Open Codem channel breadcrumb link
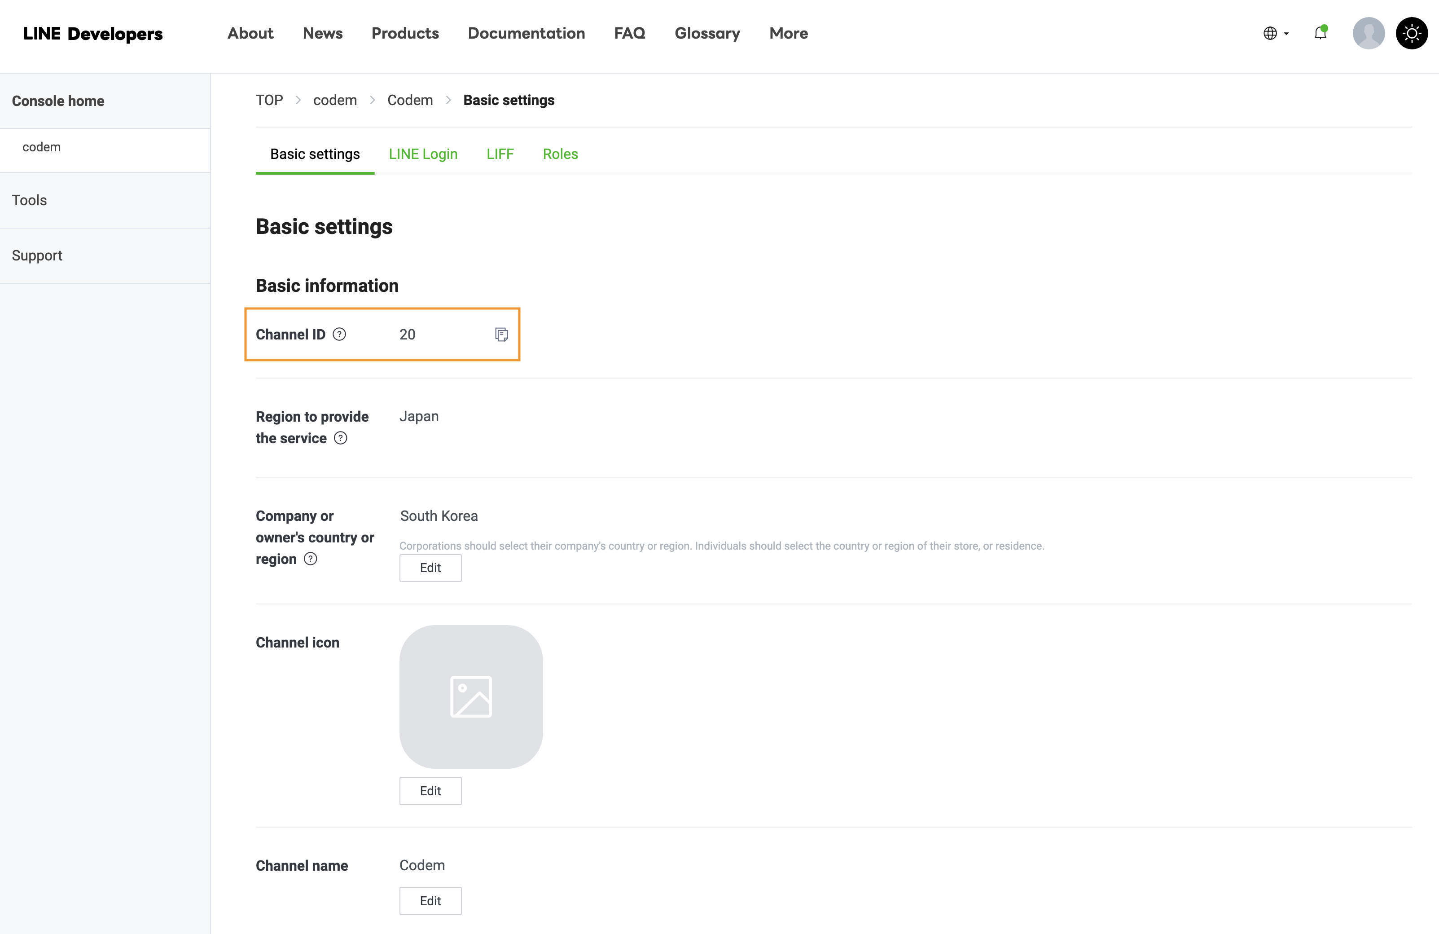The image size is (1439, 934). point(410,101)
